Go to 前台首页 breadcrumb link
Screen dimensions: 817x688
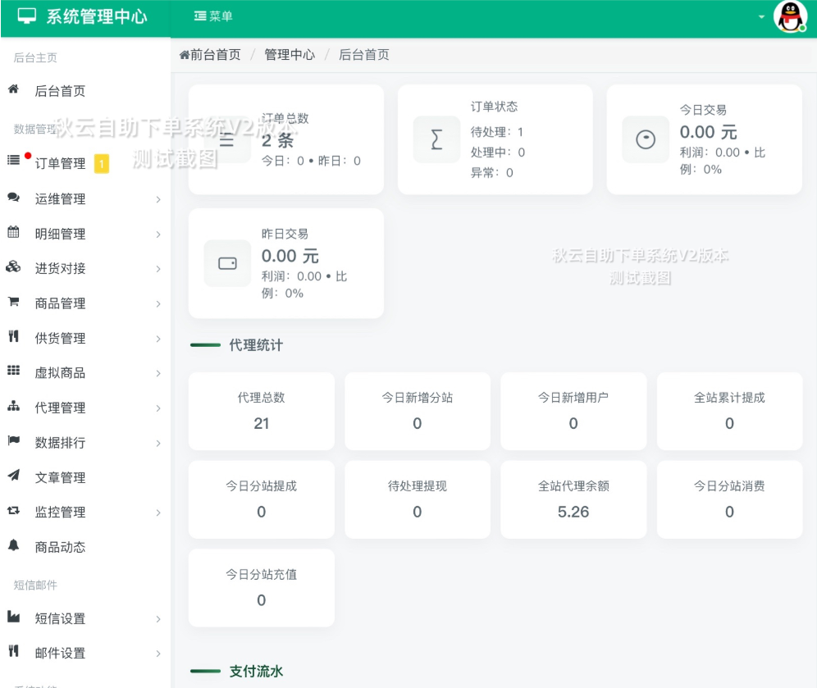click(x=211, y=55)
